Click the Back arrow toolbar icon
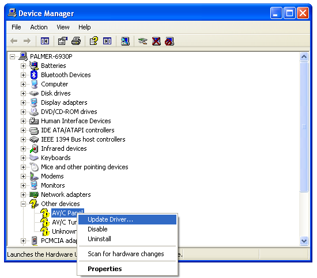This screenshot has height=278, width=317. [14, 41]
